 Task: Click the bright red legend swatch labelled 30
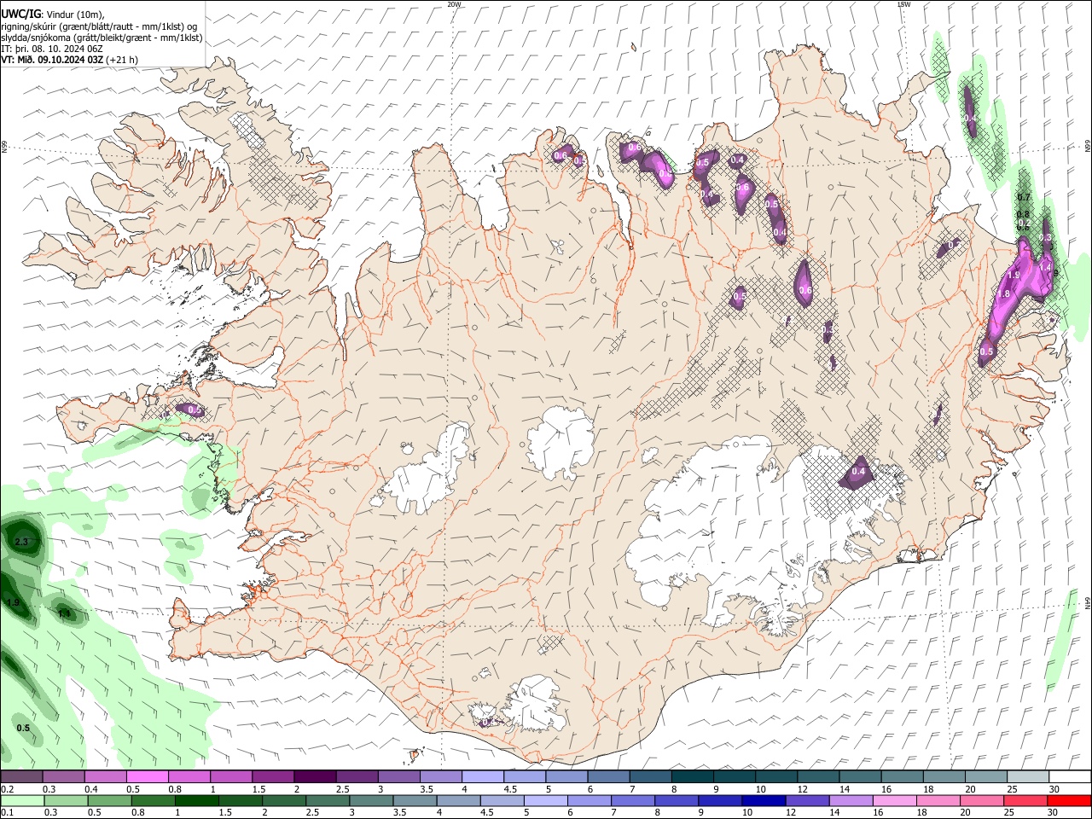click(1070, 800)
